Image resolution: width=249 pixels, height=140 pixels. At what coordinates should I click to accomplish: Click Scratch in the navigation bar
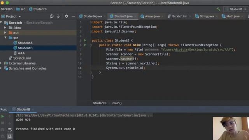click(7, 9)
